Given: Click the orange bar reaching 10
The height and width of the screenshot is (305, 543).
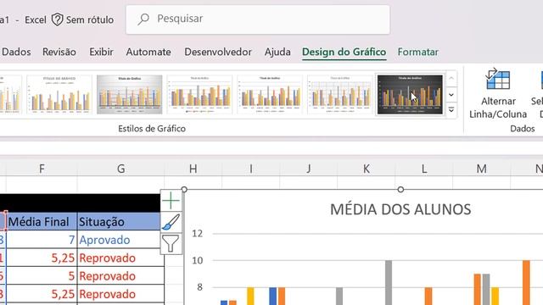Looking at the screenshot, I should click(526, 282).
